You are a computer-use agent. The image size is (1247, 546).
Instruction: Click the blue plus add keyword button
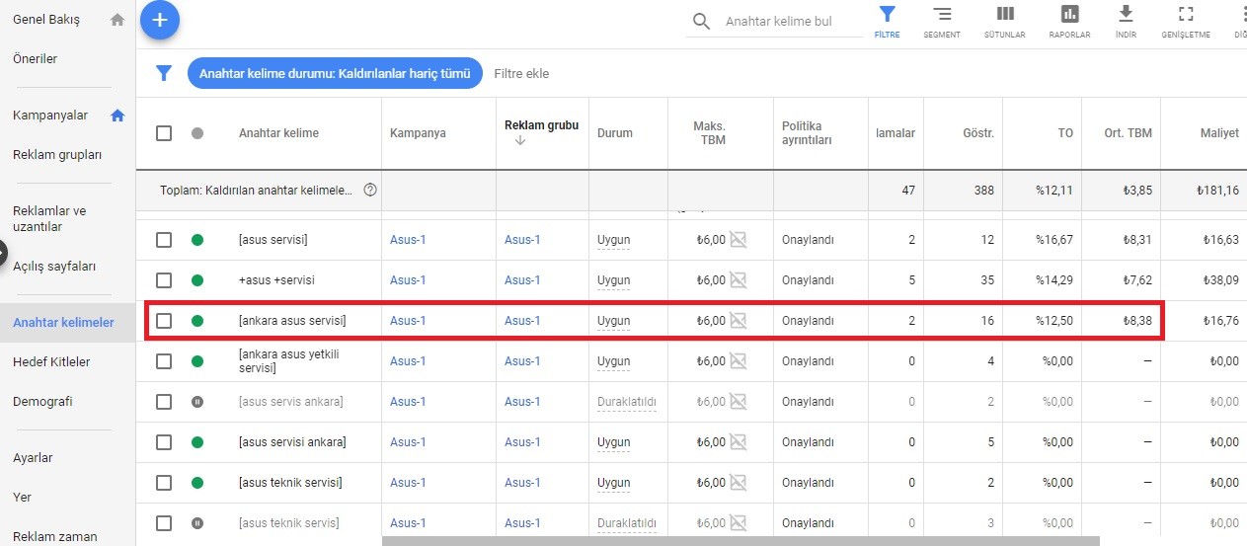(160, 20)
